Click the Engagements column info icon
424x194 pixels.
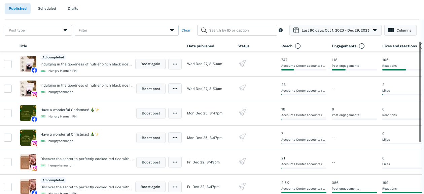tap(362, 46)
